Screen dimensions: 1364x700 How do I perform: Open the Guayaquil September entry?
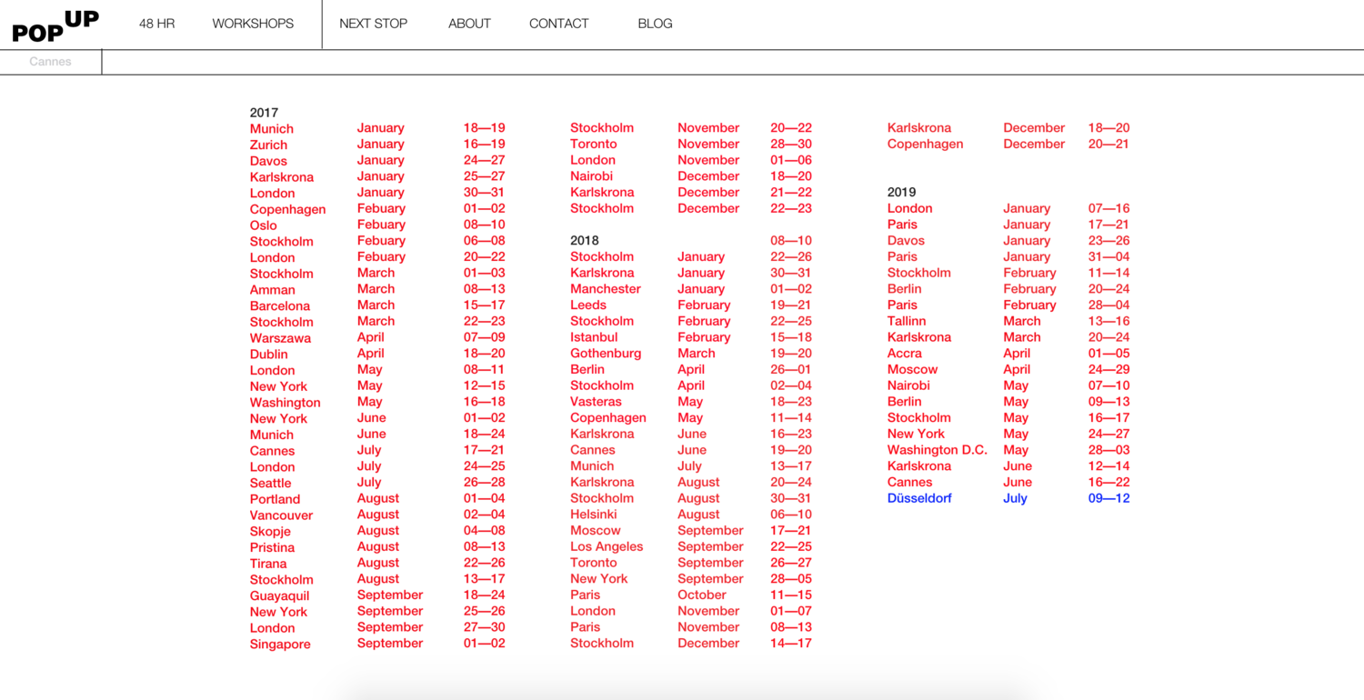click(x=377, y=595)
